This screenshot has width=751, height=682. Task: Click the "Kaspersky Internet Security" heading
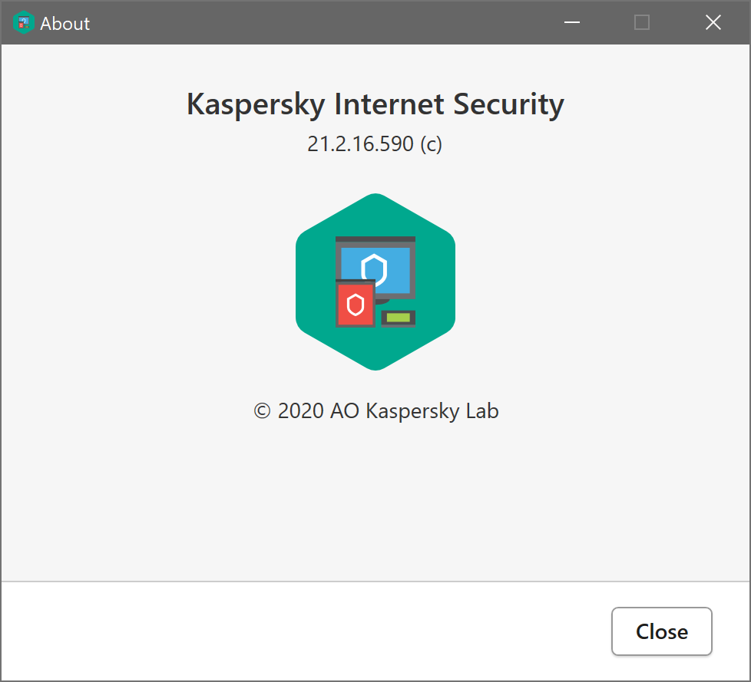click(375, 104)
